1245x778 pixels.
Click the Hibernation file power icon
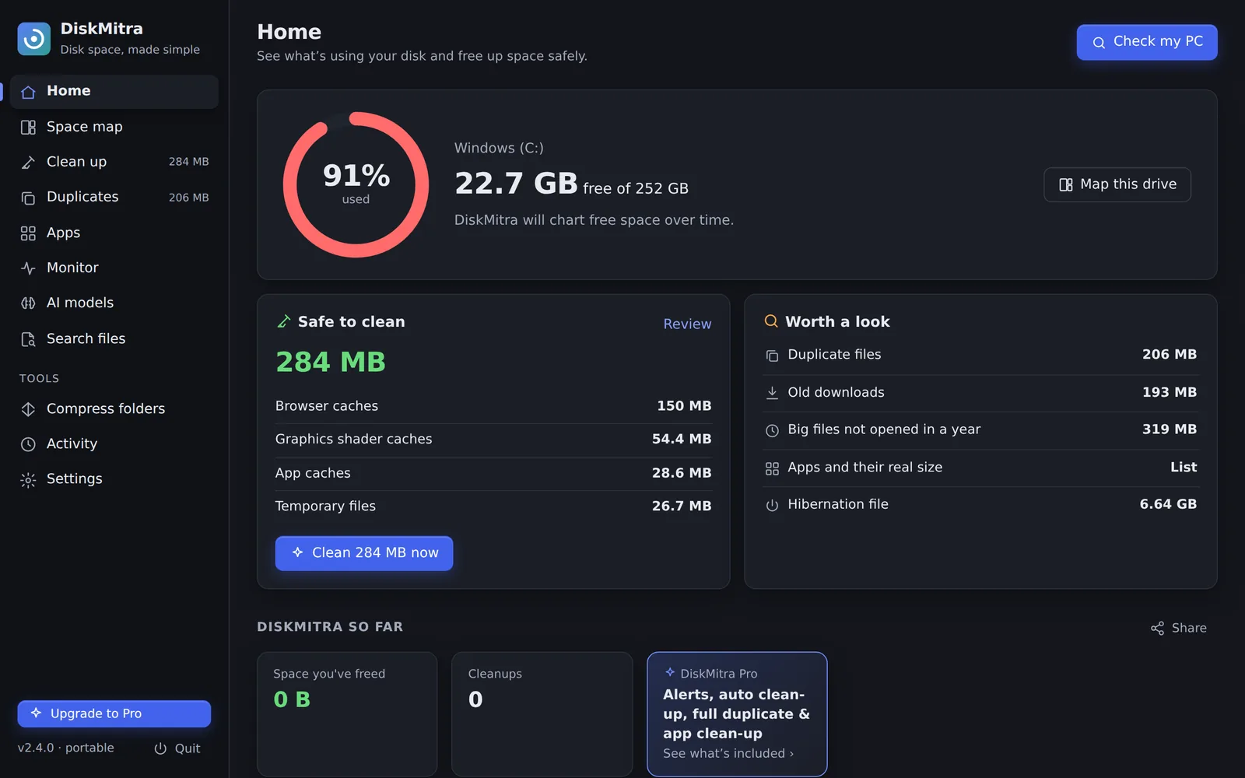click(772, 505)
